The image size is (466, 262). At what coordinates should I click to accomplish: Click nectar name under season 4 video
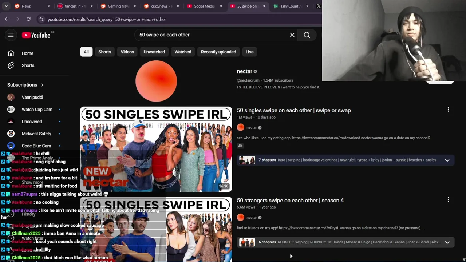(x=252, y=218)
